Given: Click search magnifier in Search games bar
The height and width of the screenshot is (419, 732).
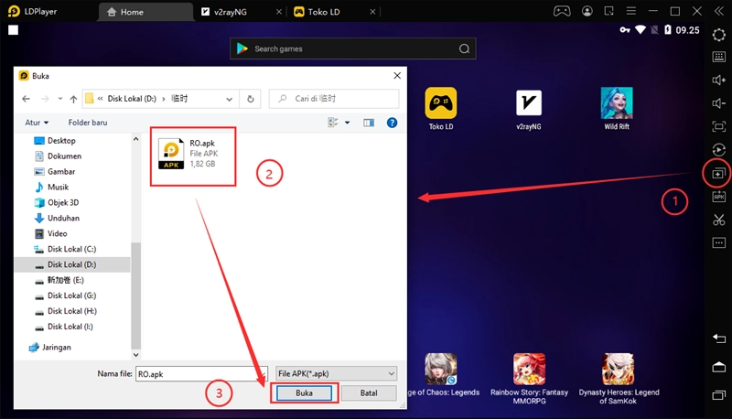Looking at the screenshot, I should 464,48.
